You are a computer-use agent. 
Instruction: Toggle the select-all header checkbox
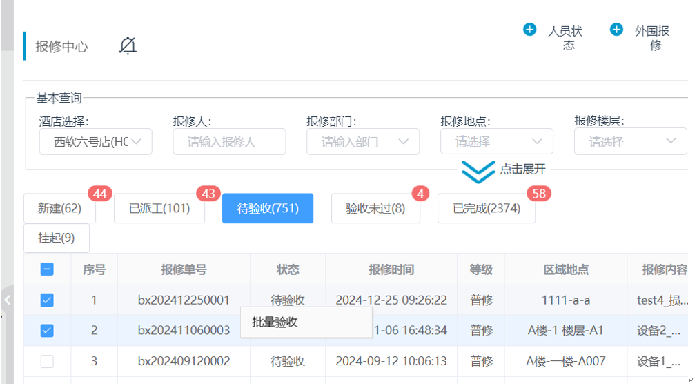click(47, 269)
